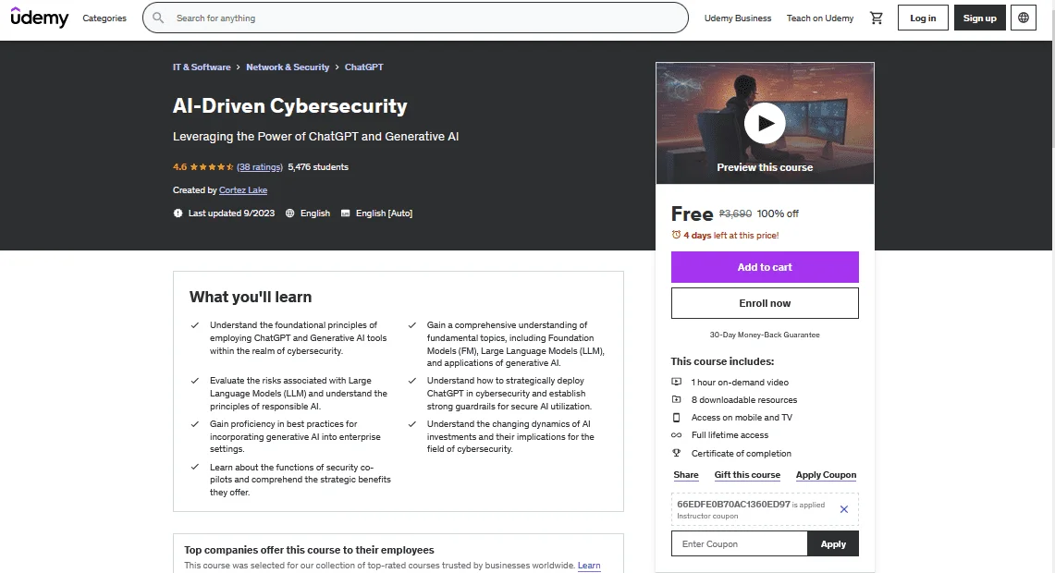The width and height of the screenshot is (1055, 573).
Task: Focus the 'Search for anything' field
Action: pyautogui.click(x=415, y=18)
